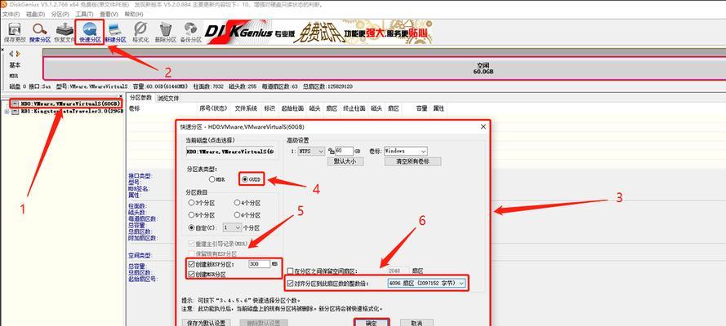Open the 帮助(H) menu
726x326 pixels.
133,15
